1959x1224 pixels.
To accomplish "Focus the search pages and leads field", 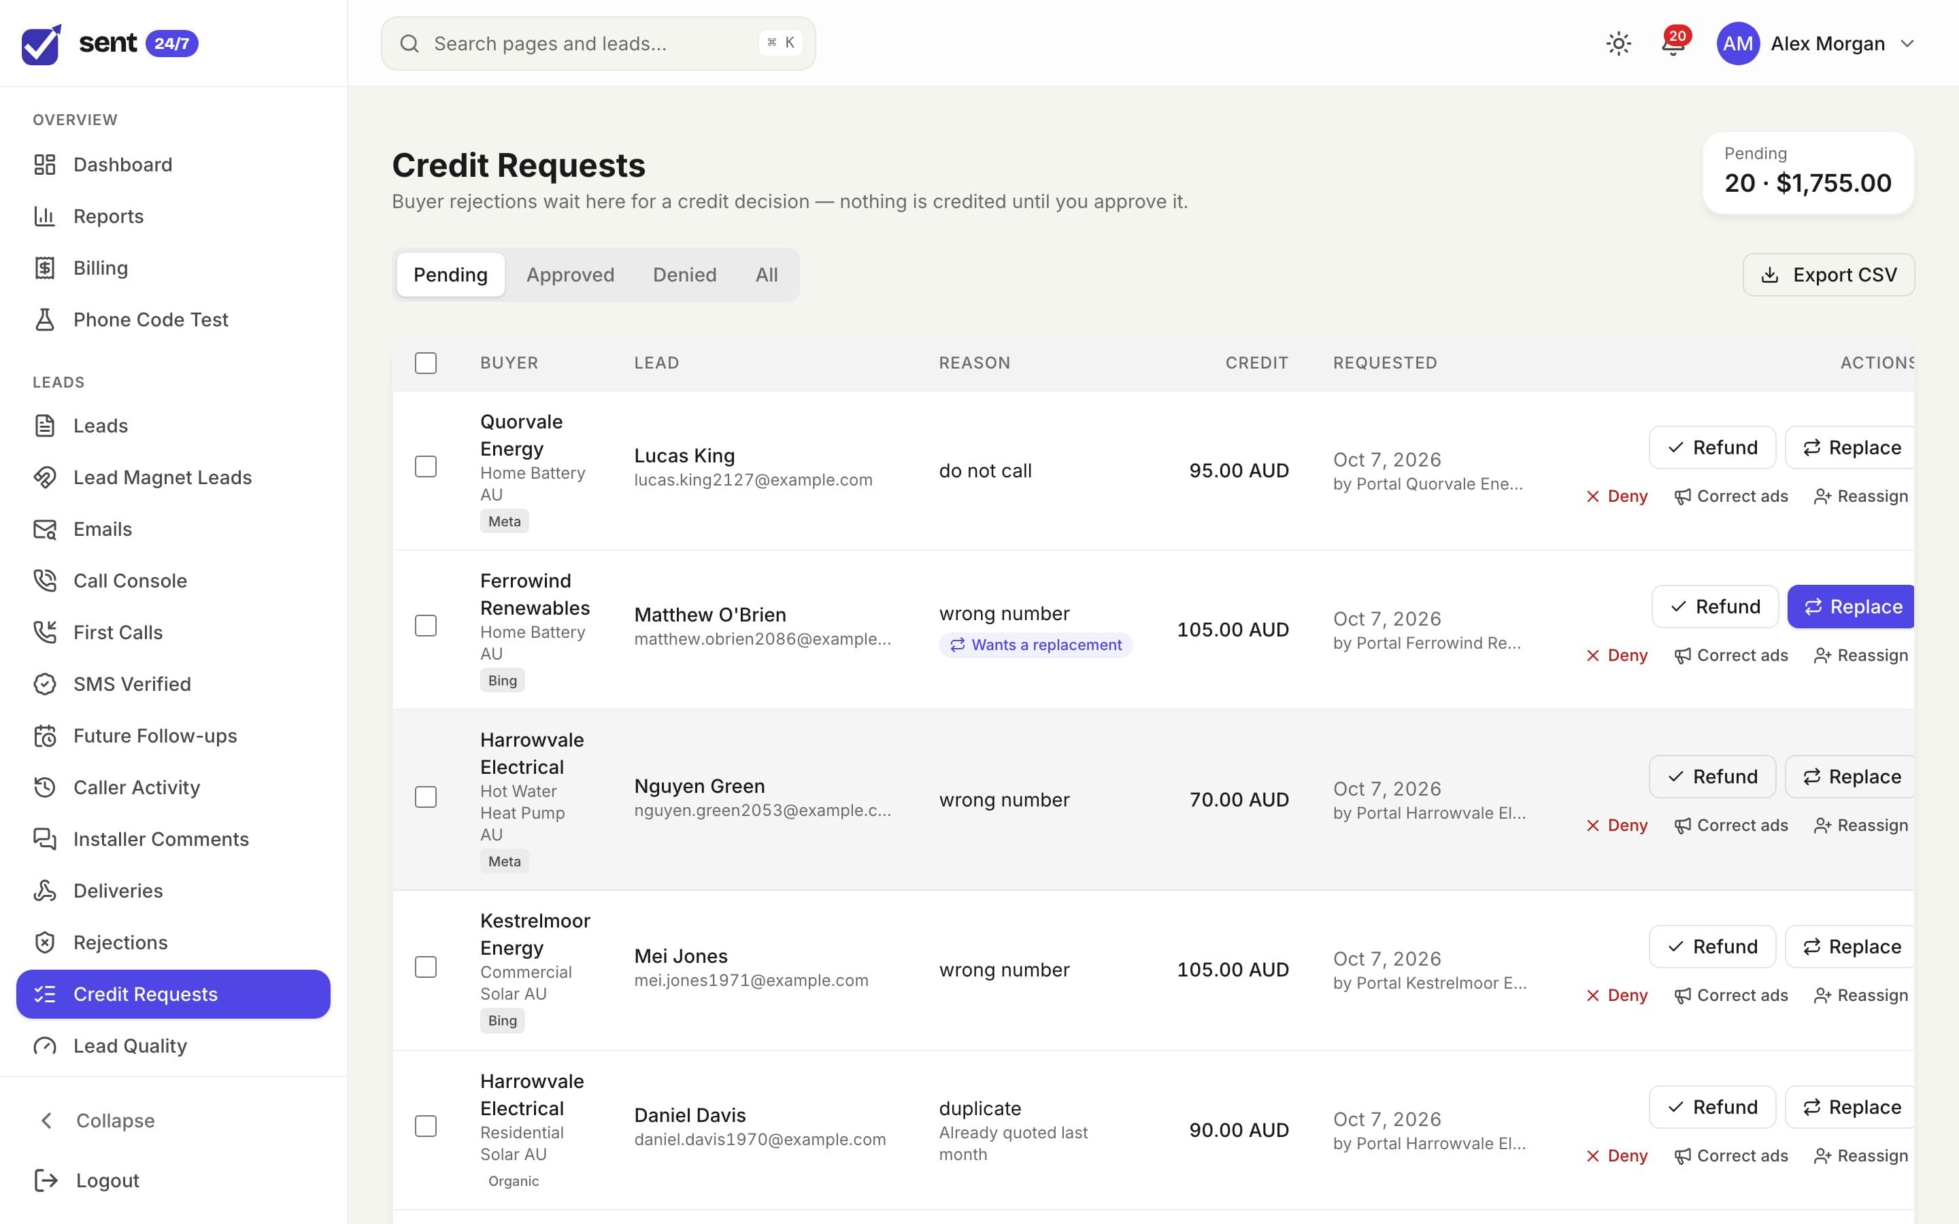I will [x=598, y=44].
